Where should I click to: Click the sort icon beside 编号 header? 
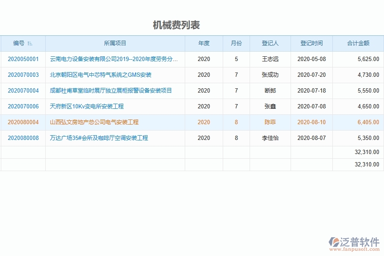30,43
